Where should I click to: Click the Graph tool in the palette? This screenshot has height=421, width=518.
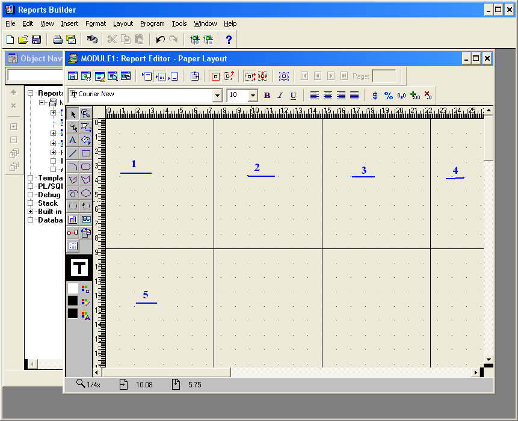coord(73,220)
